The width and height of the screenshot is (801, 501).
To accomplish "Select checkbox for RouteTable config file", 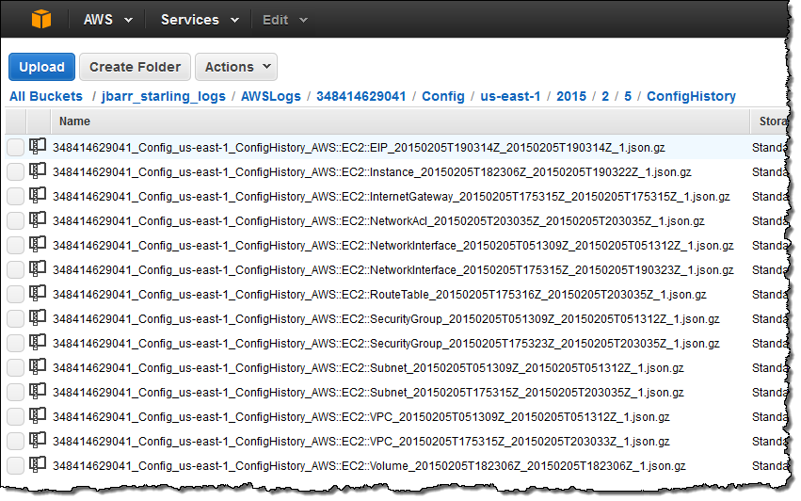I will pyautogui.click(x=15, y=294).
